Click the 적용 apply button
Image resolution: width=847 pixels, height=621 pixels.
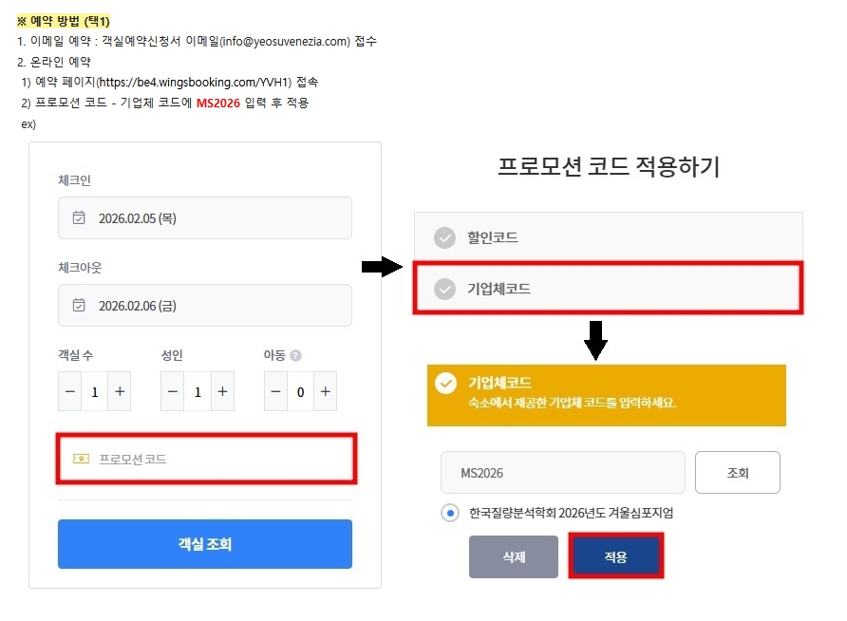pyautogui.click(x=616, y=556)
